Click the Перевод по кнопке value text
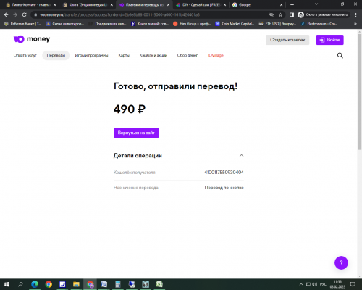The image size is (362, 290). (x=224, y=188)
